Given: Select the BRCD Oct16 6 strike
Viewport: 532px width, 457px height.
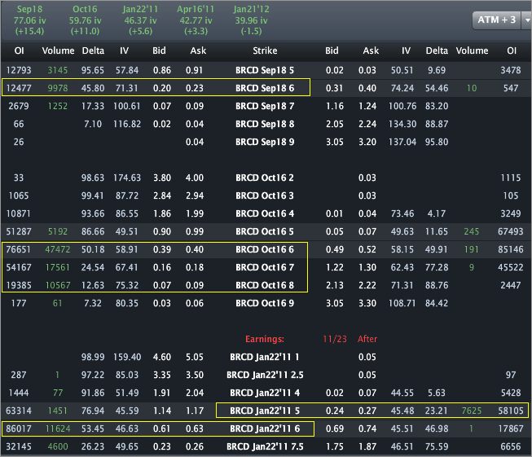Looking at the screenshot, I should (265, 250).
